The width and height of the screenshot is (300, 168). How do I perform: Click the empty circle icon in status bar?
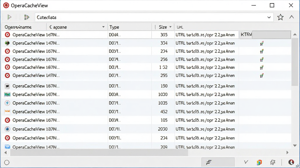pos(7,162)
